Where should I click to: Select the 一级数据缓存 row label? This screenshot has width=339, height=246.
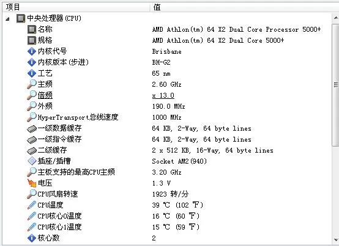click(59, 128)
